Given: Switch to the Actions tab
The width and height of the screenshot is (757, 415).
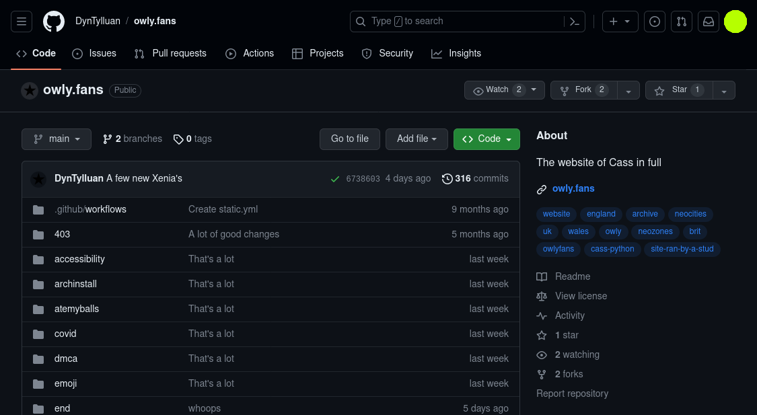Looking at the screenshot, I should coord(250,53).
